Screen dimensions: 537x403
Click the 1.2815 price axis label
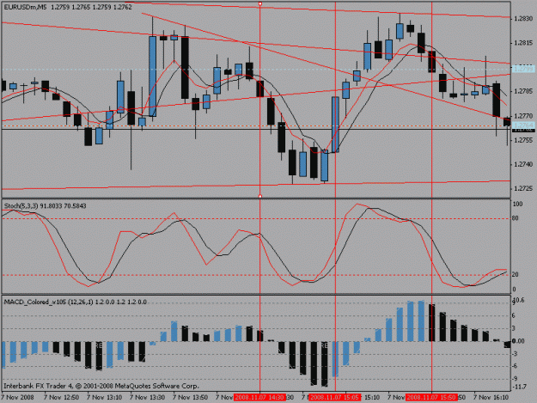(x=523, y=43)
